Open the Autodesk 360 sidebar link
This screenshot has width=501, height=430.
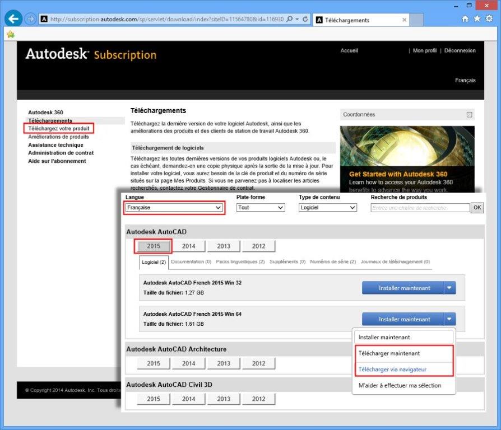point(45,113)
